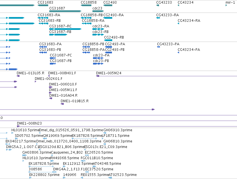Viewport: 237px width, 179px height.
Task: Select the CG18858-PB protein label
Action: (93, 44)
